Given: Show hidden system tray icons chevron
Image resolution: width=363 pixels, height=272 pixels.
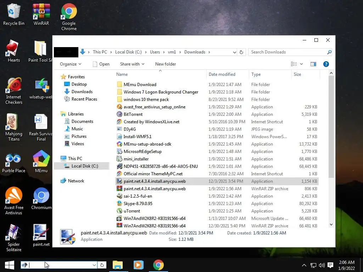Looking at the screenshot, I should coord(304,265).
